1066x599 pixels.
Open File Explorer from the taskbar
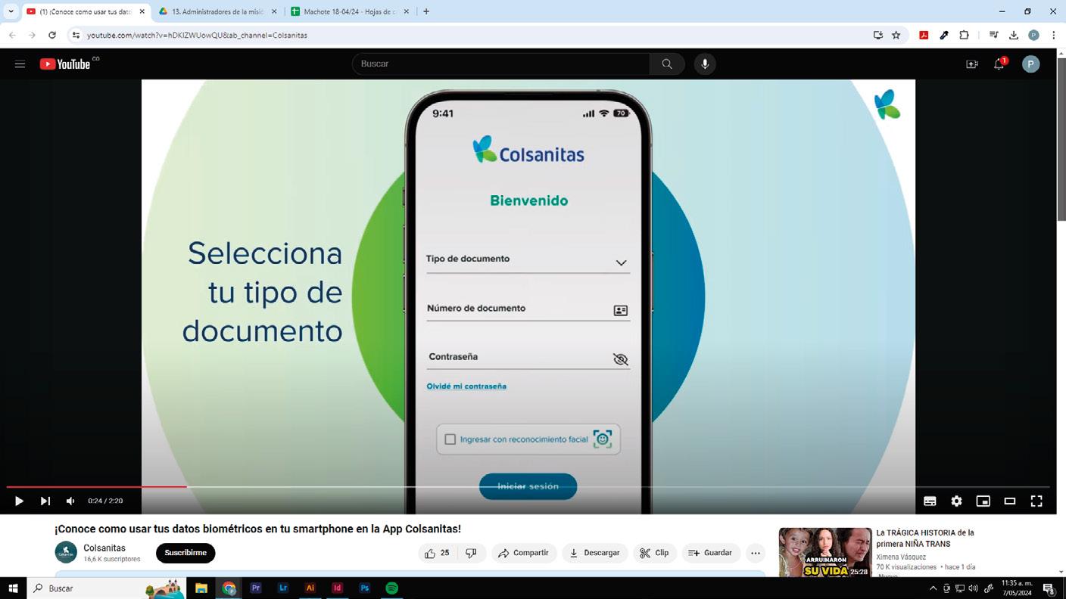201,588
